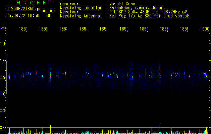Click the 0.8 kHz frequency label
Screen dimensions: 211x134
pyautogui.click(x=3, y=94)
